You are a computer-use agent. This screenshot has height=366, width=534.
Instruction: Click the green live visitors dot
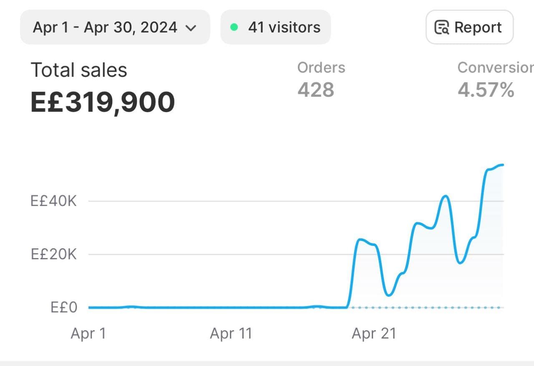(234, 28)
